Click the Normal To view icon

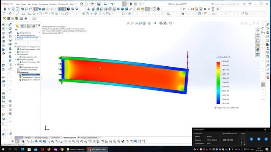(x=88, y=9)
